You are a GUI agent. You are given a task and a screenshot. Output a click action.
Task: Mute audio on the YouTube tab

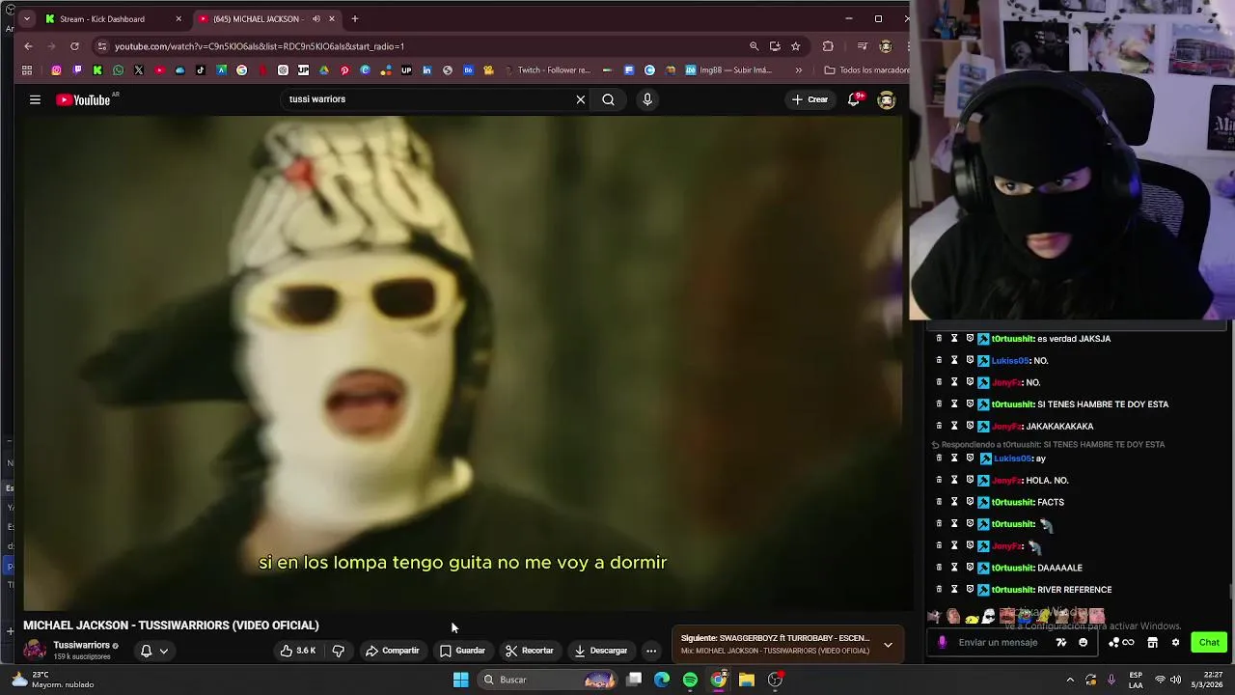(316, 18)
